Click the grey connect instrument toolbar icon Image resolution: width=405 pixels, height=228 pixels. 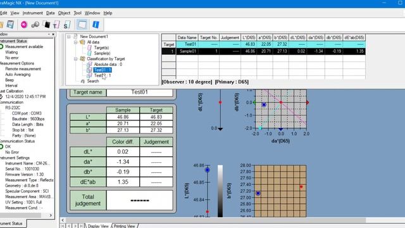(x=35, y=25)
